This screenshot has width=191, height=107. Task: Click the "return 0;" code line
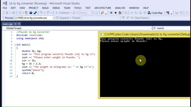pos(28,73)
